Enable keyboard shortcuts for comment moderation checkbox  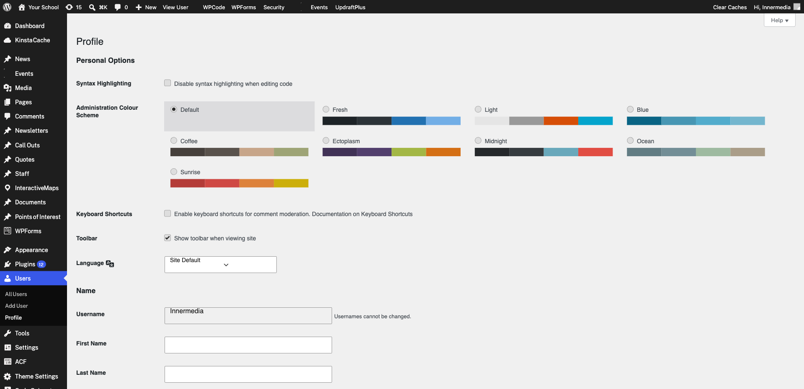pyautogui.click(x=167, y=214)
